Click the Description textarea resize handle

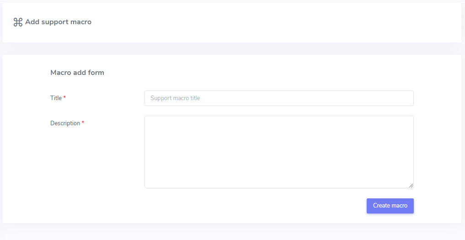pos(411,186)
